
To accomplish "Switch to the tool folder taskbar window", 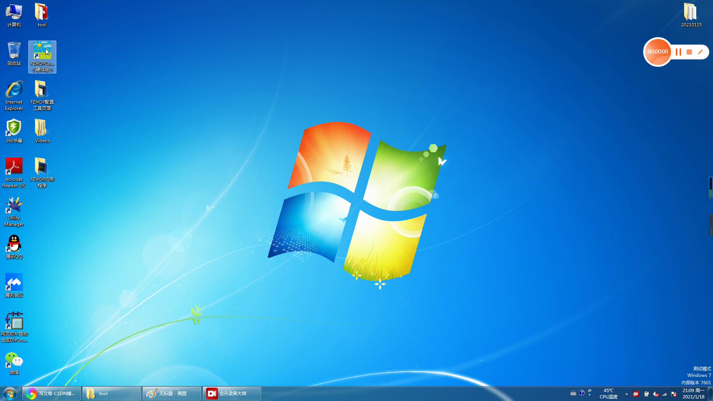I will click(112, 394).
